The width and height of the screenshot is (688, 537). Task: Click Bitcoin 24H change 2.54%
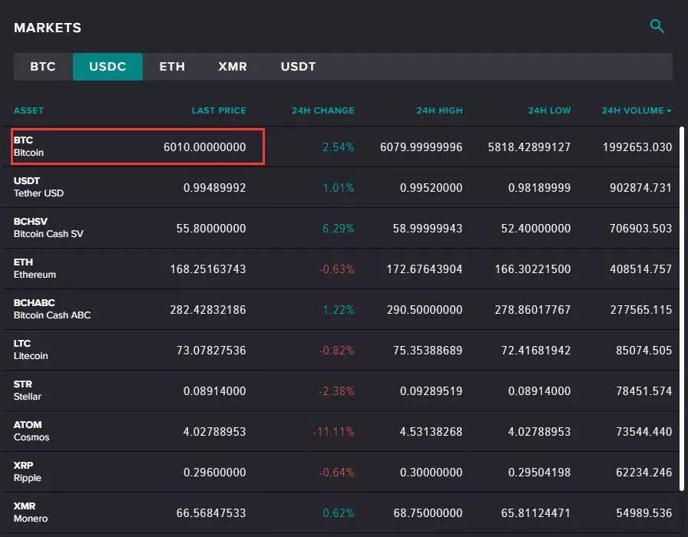(x=339, y=147)
